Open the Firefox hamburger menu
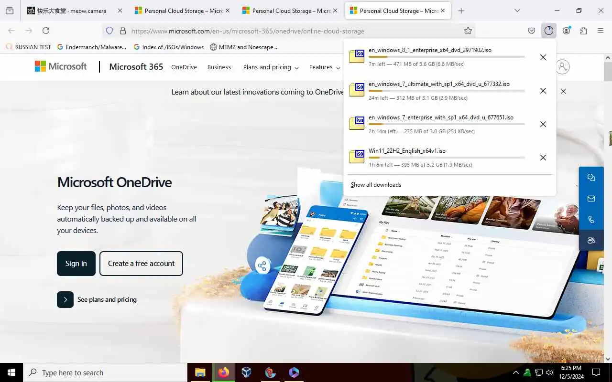 (601, 31)
